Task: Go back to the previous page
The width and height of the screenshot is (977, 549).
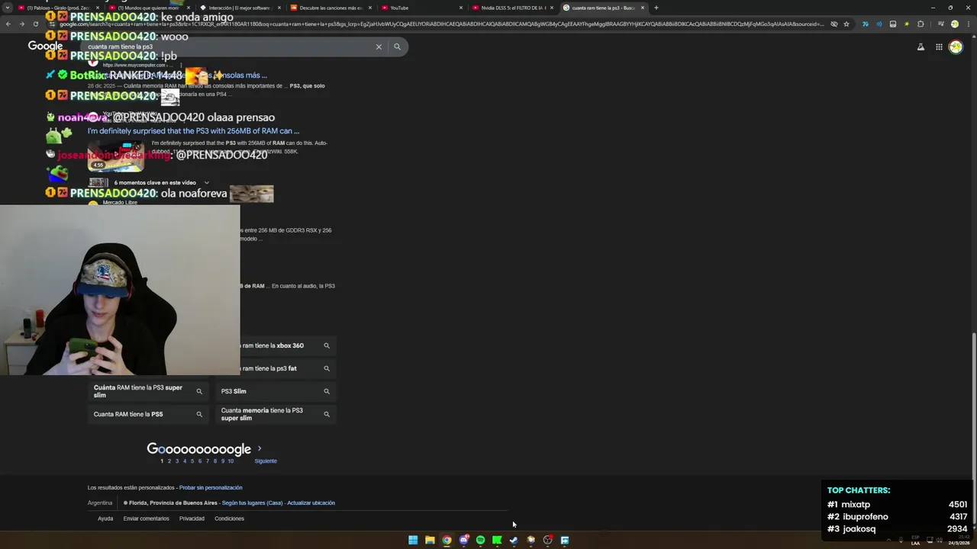Action: pyautogui.click(x=8, y=24)
